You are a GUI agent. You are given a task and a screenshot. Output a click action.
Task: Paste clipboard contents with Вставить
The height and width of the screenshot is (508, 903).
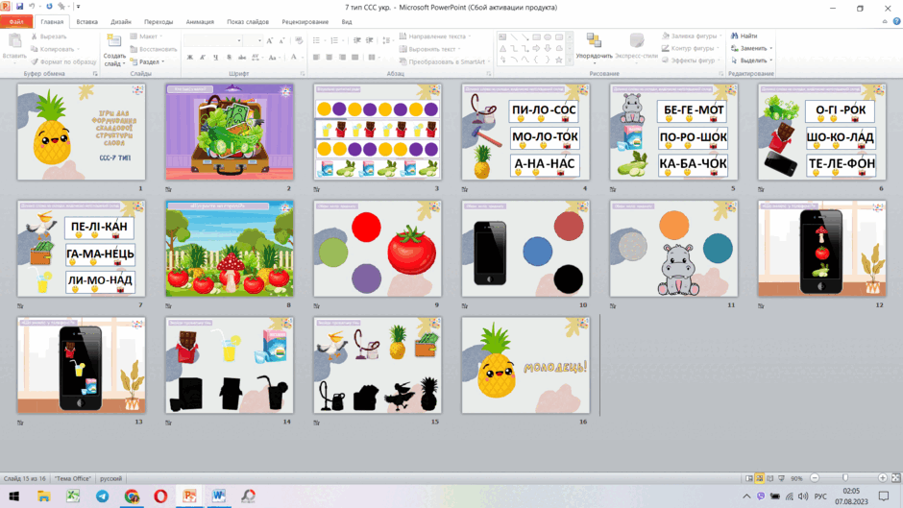coord(14,46)
